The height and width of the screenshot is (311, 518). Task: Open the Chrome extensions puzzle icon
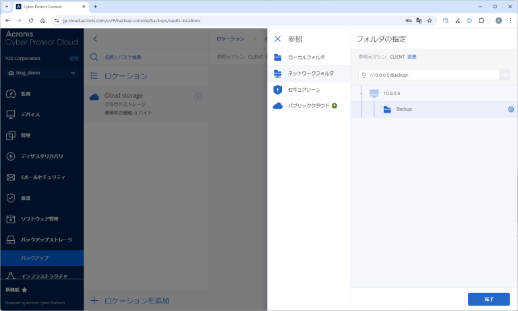[x=482, y=21]
